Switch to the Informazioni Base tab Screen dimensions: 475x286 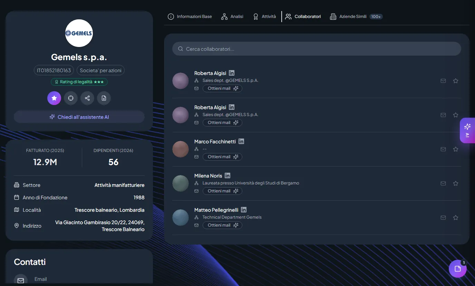click(190, 17)
